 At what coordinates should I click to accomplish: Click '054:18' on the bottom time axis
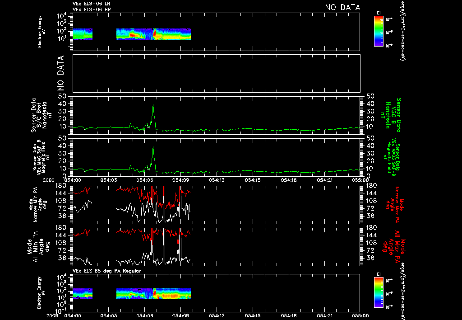pyautogui.click(x=288, y=315)
